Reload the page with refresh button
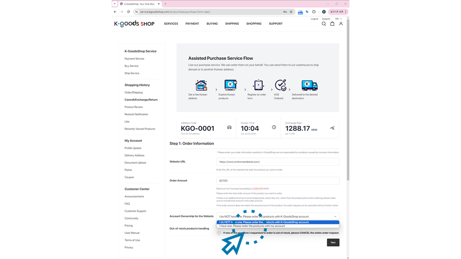 click(128, 12)
